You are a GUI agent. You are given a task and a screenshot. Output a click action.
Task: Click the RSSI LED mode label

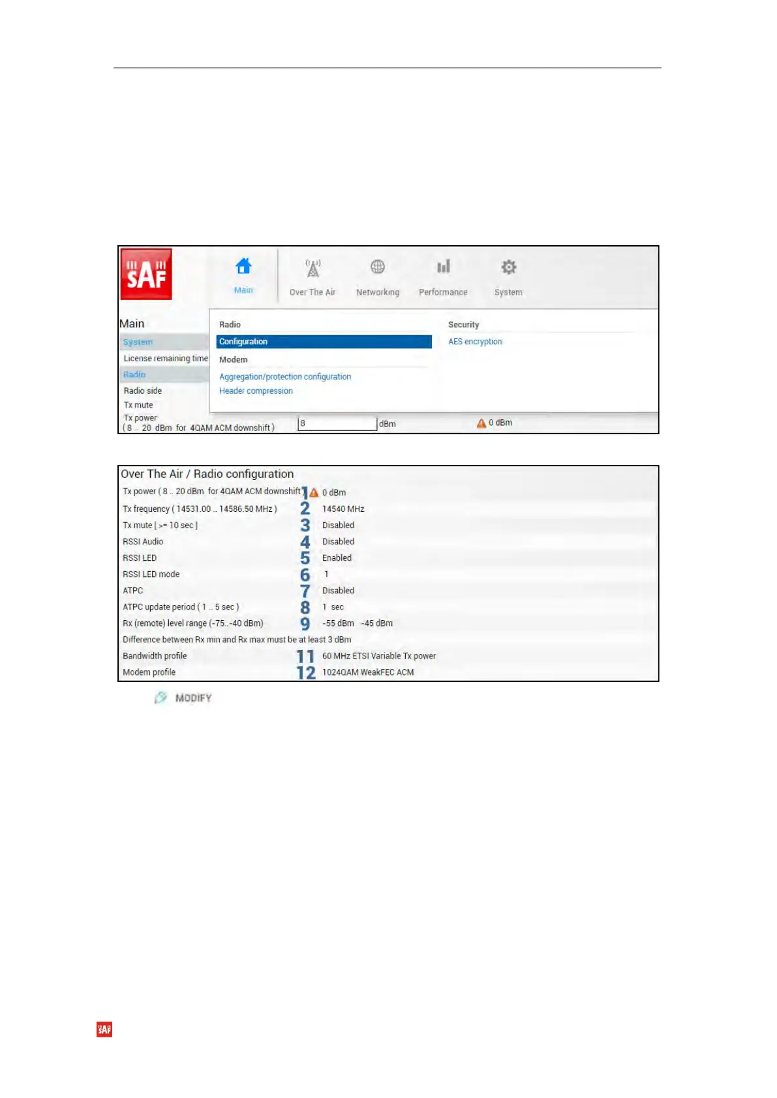[151, 574]
